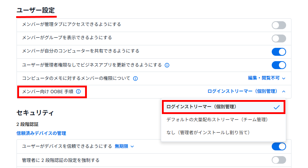Disable メンバーが自分のコンピューターを共有できるようにする switch
This screenshot has width=308, height=168.
[x=279, y=52]
